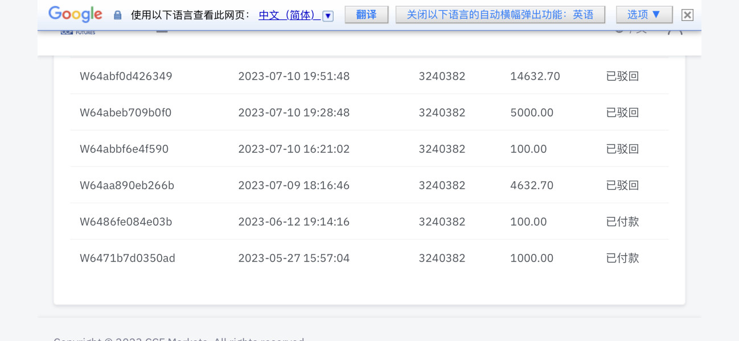This screenshot has width=739, height=341.
Task: Click account 3240382 in W64abf0d426349 row
Action: tap(442, 76)
